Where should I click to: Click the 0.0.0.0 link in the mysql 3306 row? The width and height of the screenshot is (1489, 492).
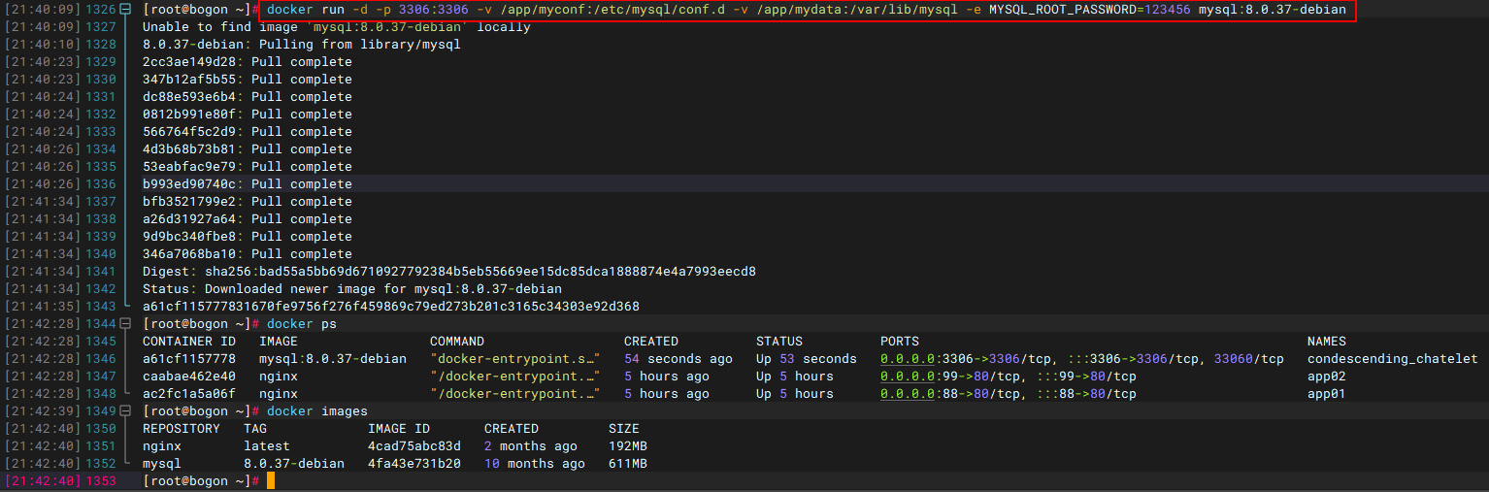pos(908,359)
